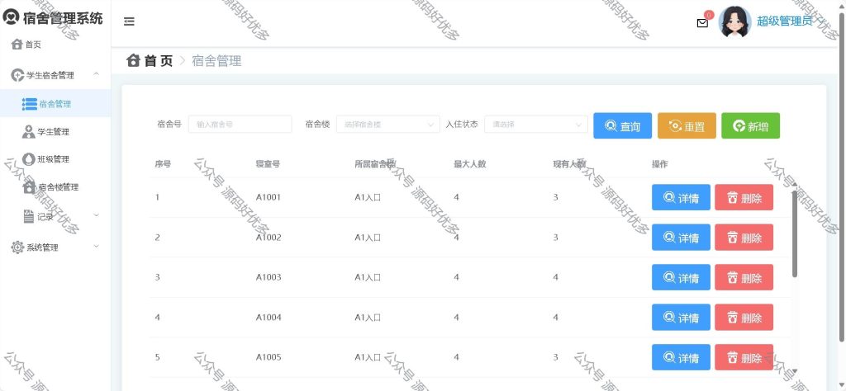Click the blue 查询 search button
The image size is (846, 391).
tap(623, 126)
